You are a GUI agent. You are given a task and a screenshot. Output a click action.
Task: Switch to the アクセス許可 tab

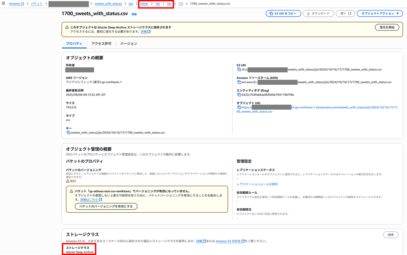(x=101, y=44)
